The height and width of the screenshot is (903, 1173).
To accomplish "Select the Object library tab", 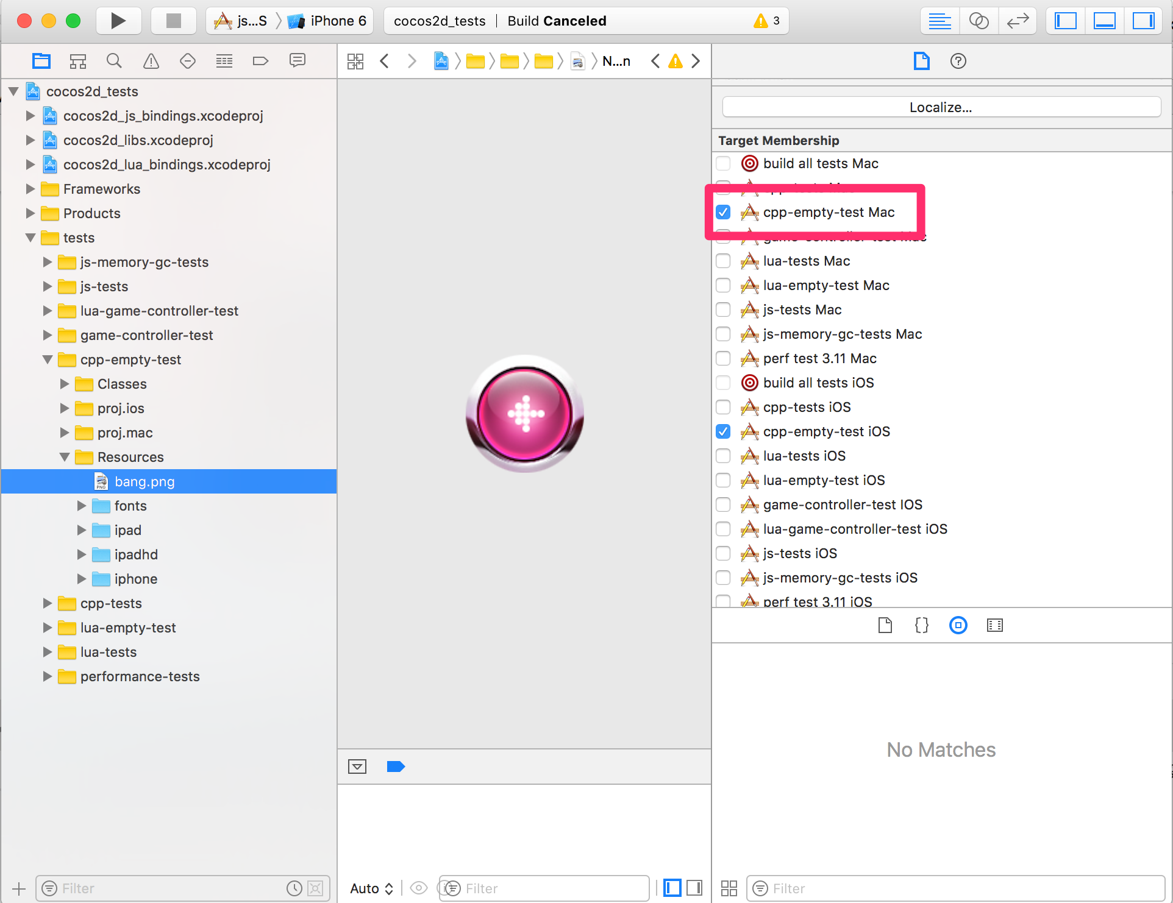I will point(958,625).
